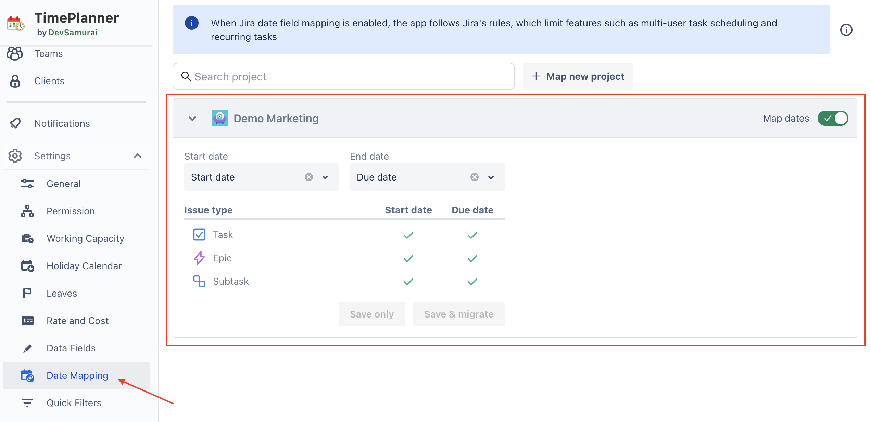Click the Date Mapping calendar-link icon
The height and width of the screenshot is (422, 871).
27,375
